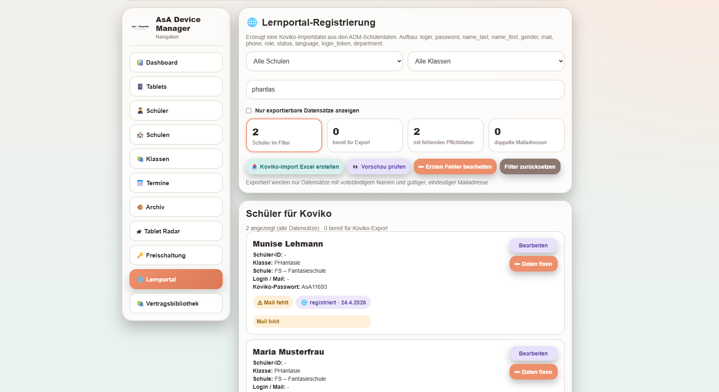719x392 pixels.
Task: Click the Lernportal globe icon in sidebar
Action: click(140, 280)
